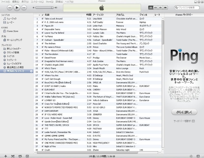Sort by レート column header
This screenshot has width=204, height=158.
(158, 15)
